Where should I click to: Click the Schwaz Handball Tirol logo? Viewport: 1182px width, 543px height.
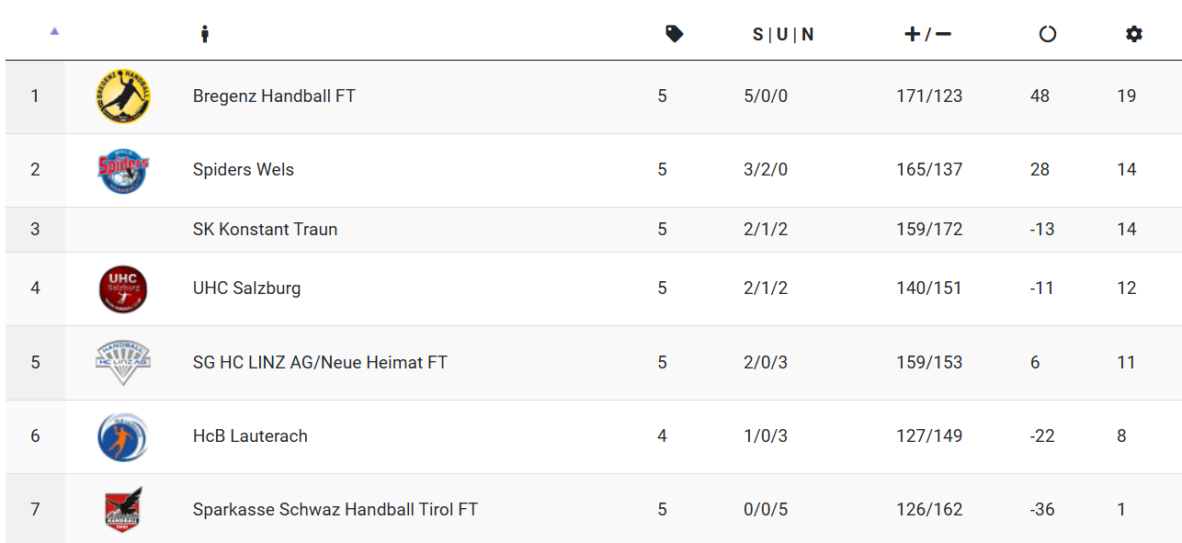pos(123,510)
